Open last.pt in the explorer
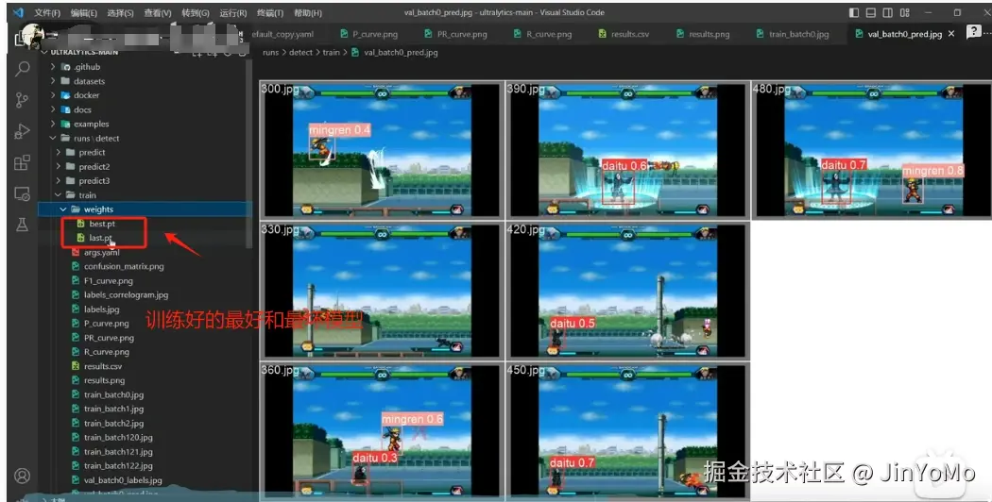Viewport: 992px width, 502px height. 100,238
